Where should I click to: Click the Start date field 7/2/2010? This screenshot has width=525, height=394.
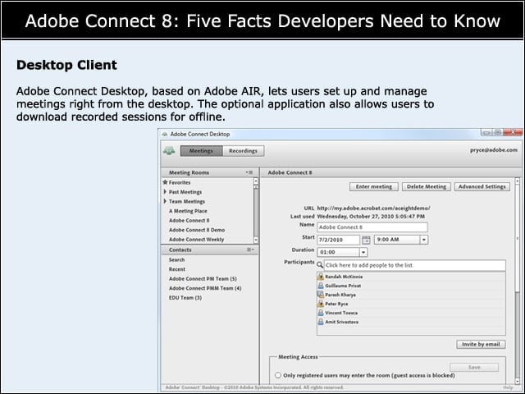[x=339, y=240]
